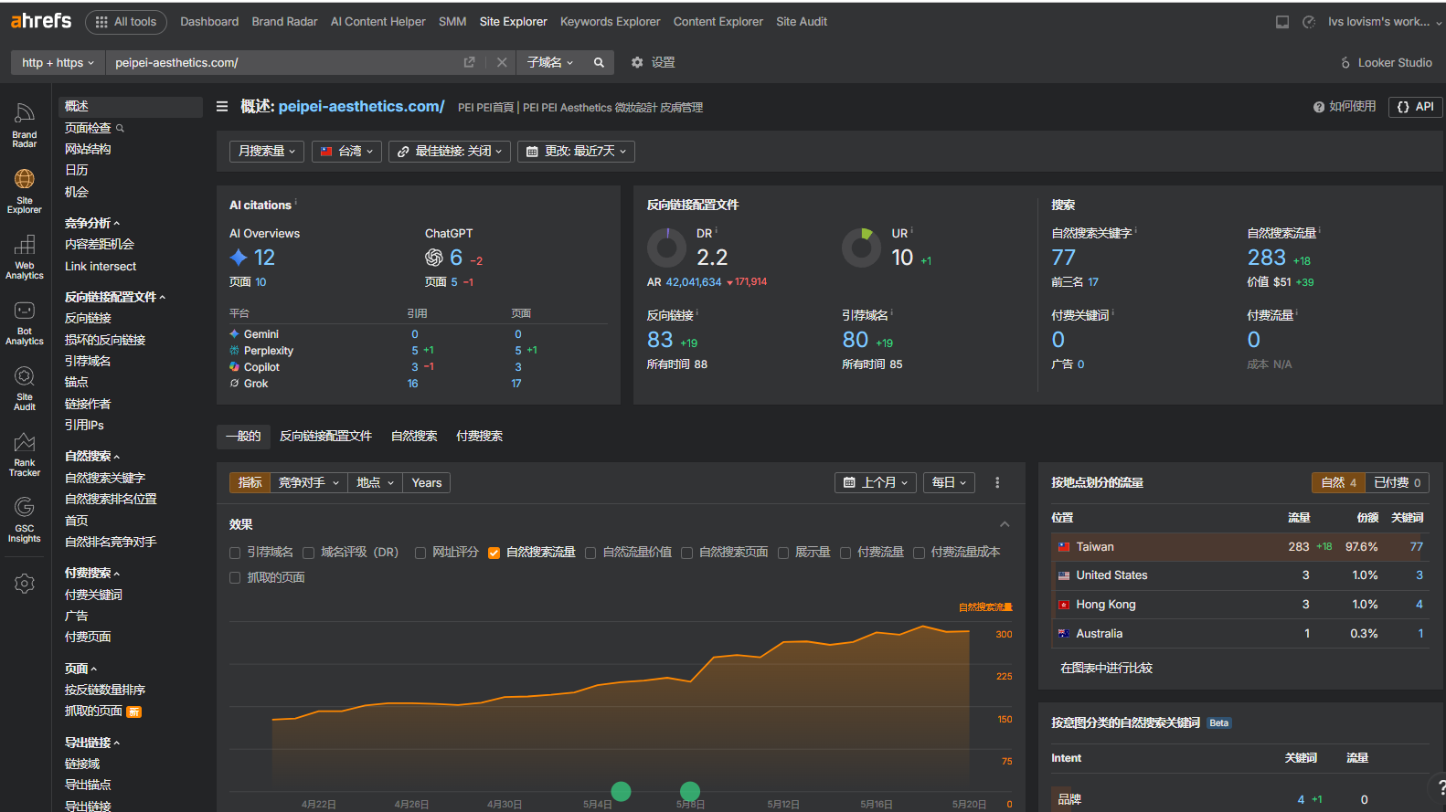Open Web Analytics in the sidebar
1446x812 pixels.
[25, 258]
